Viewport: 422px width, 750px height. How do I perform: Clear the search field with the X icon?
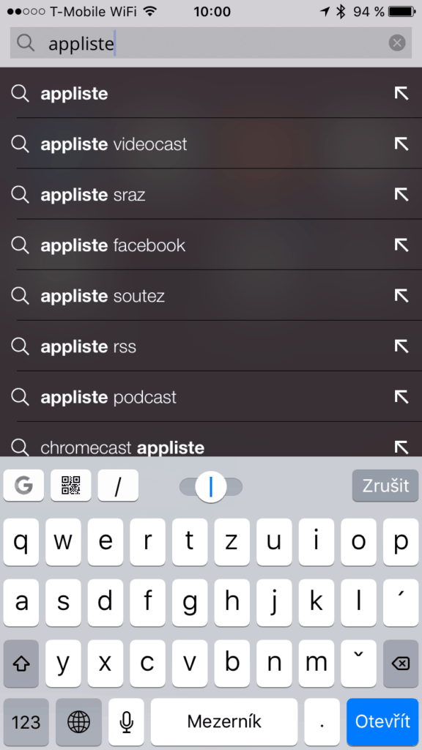pos(396,43)
